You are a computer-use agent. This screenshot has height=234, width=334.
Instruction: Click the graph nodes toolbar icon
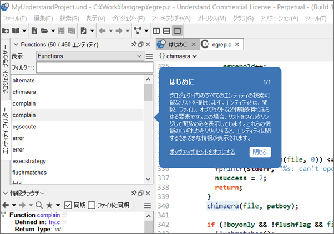pyautogui.click(x=138, y=31)
